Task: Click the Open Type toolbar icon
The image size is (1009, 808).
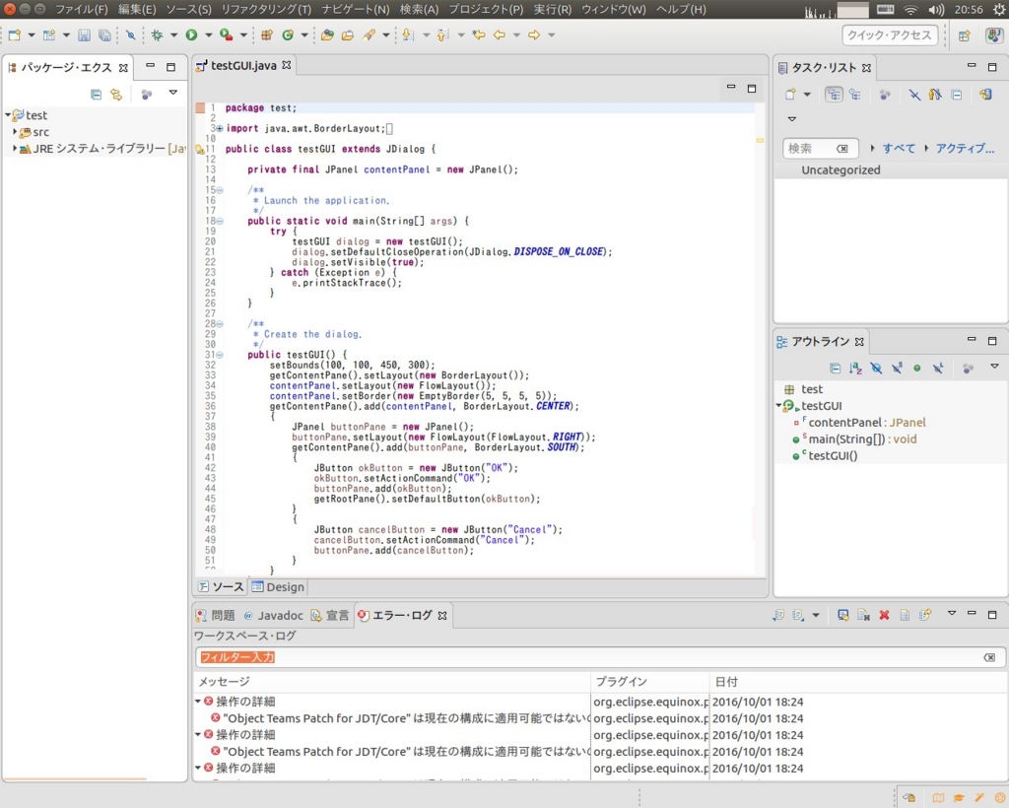Action: click(327, 35)
